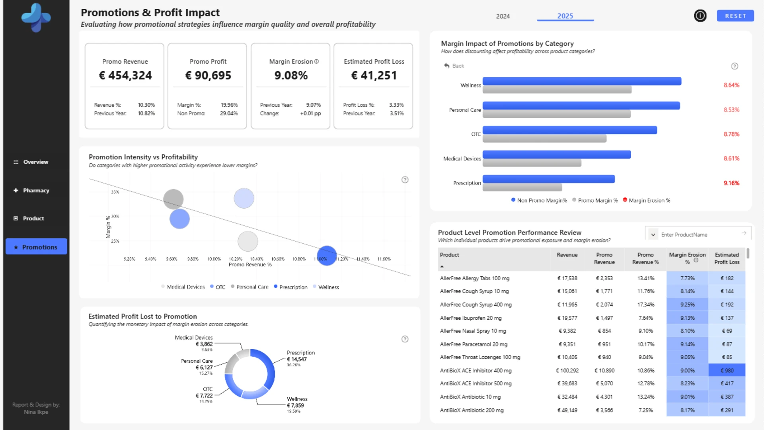Click Back in the Margin Impact chart
Image resolution: width=764 pixels, height=430 pixels.
pos(454,66)
